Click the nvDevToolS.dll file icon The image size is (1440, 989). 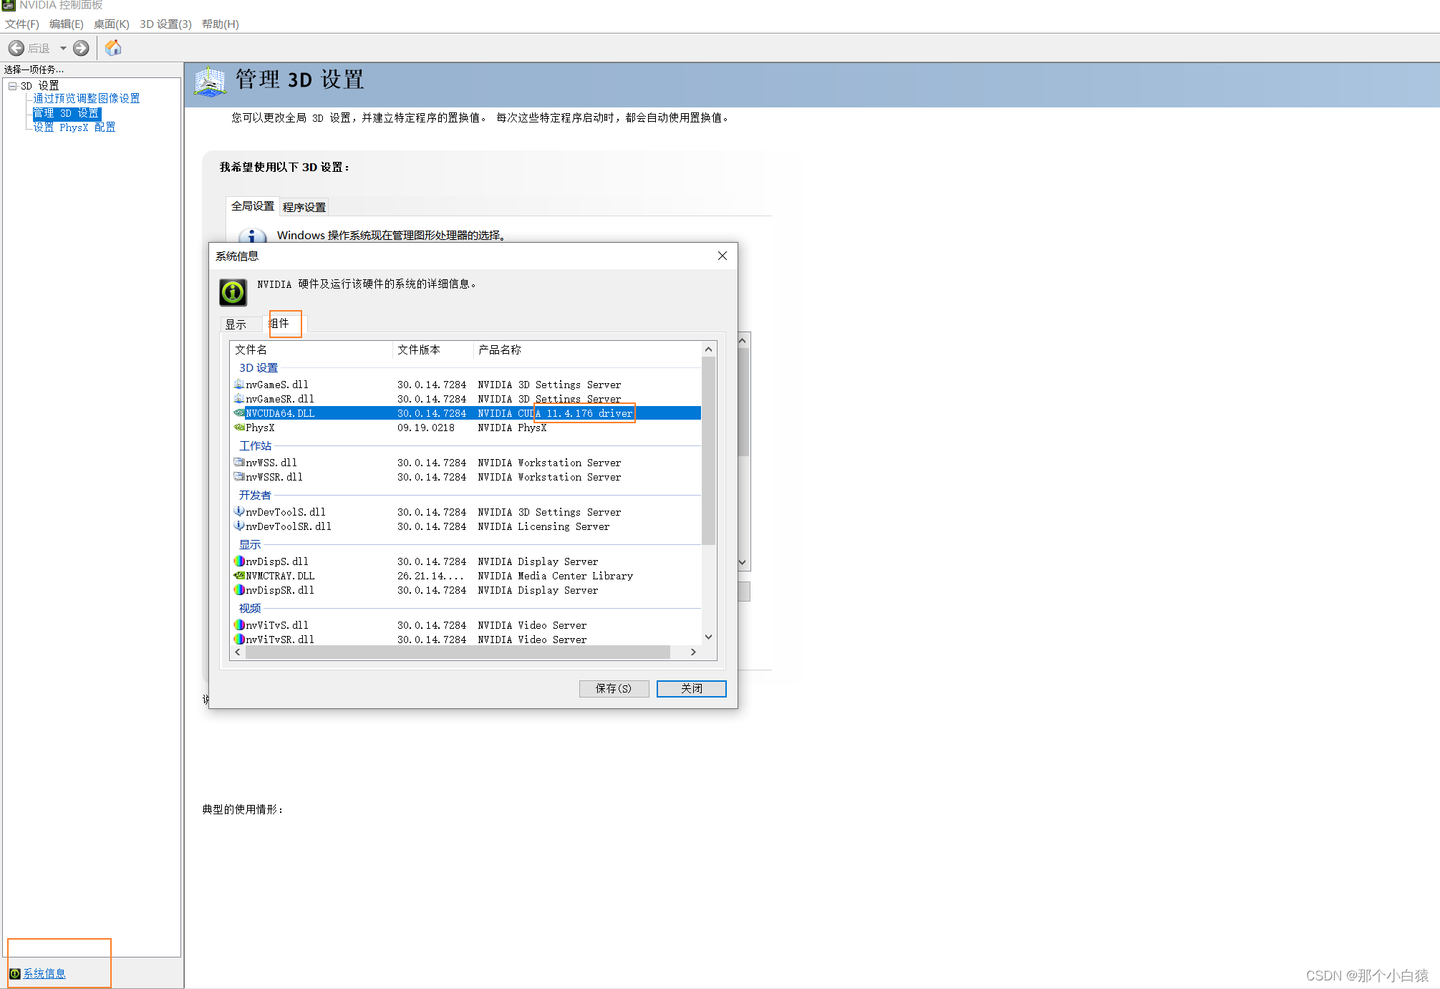[x=239, y=512]
